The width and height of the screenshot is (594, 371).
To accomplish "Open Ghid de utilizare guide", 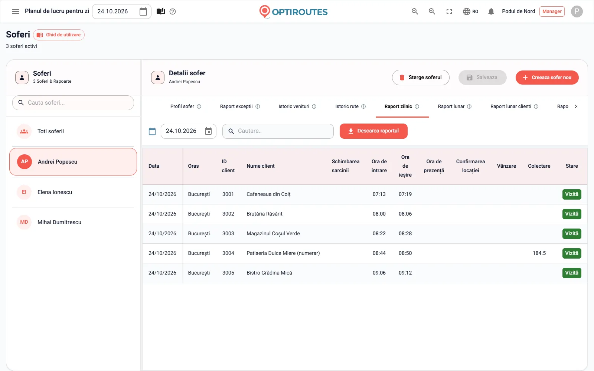I will [59, 35].
